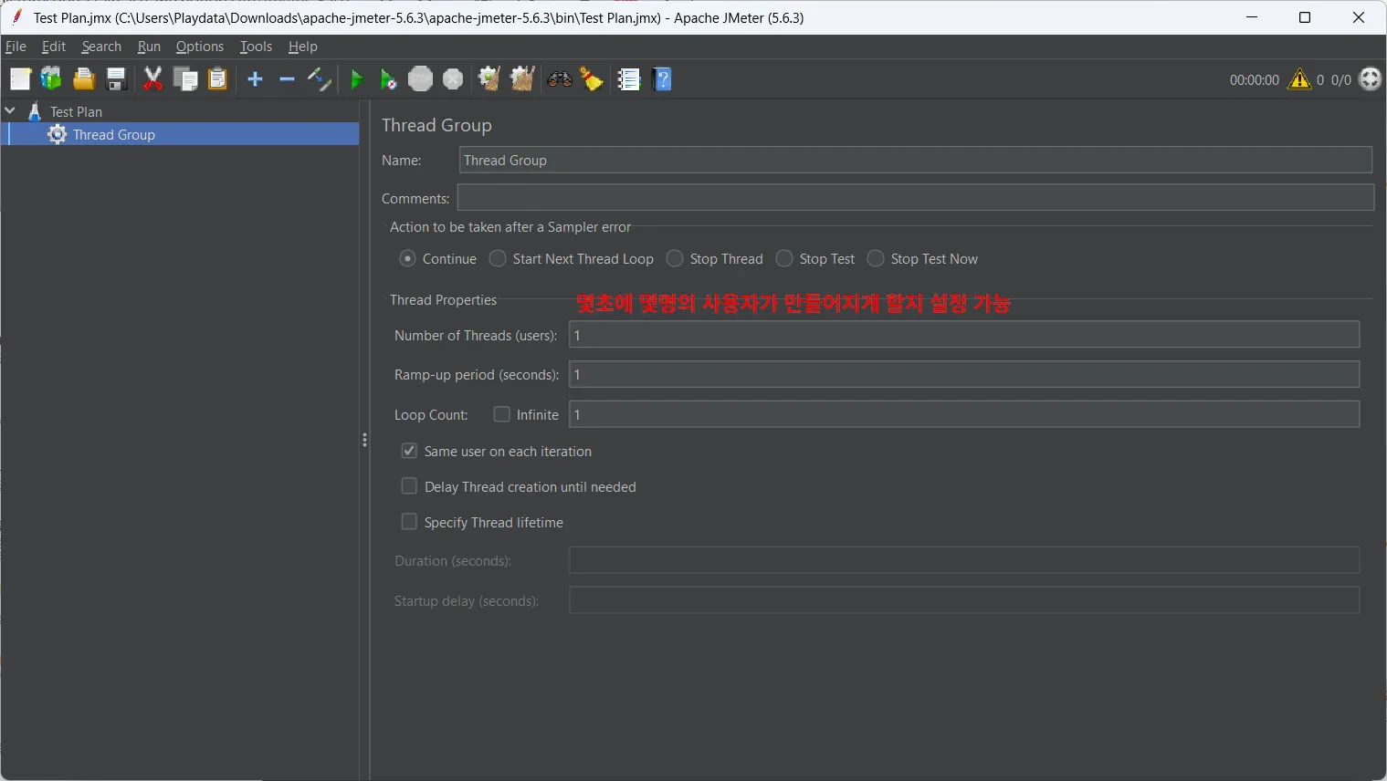Click the Number of Threads (users) label
This screenshot has height=781, width=1387.
476,336
